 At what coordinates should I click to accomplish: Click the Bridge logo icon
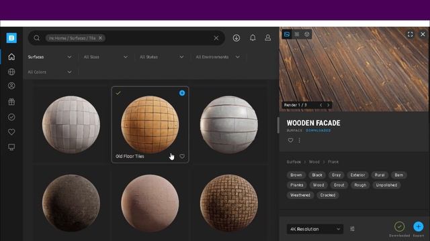coord(11,38)
